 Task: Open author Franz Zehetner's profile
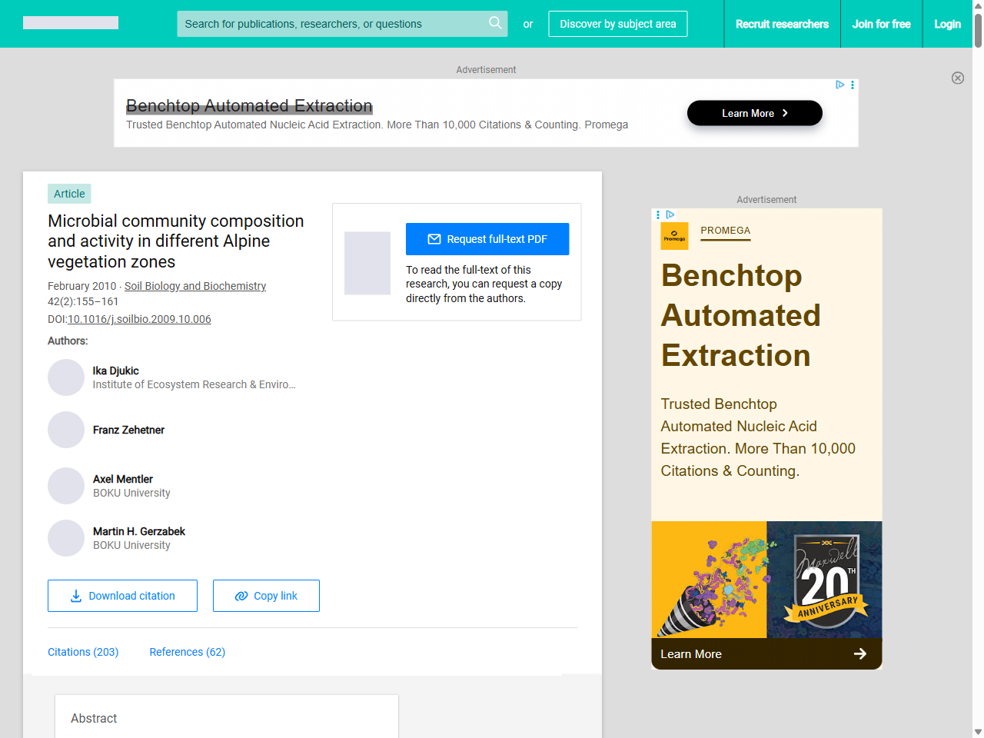128,430
